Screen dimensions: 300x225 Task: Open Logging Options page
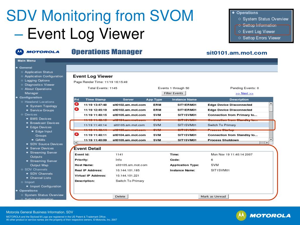37,81
